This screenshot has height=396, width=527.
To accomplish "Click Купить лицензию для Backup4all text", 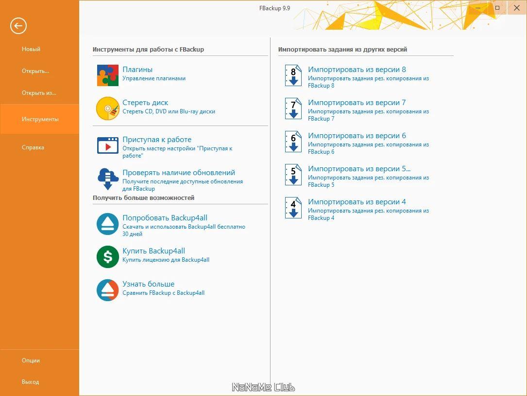I will tap(166, 260).
